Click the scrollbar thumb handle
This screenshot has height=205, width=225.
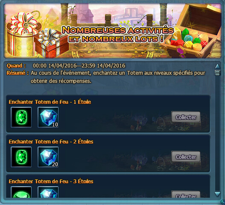(217, 73)
